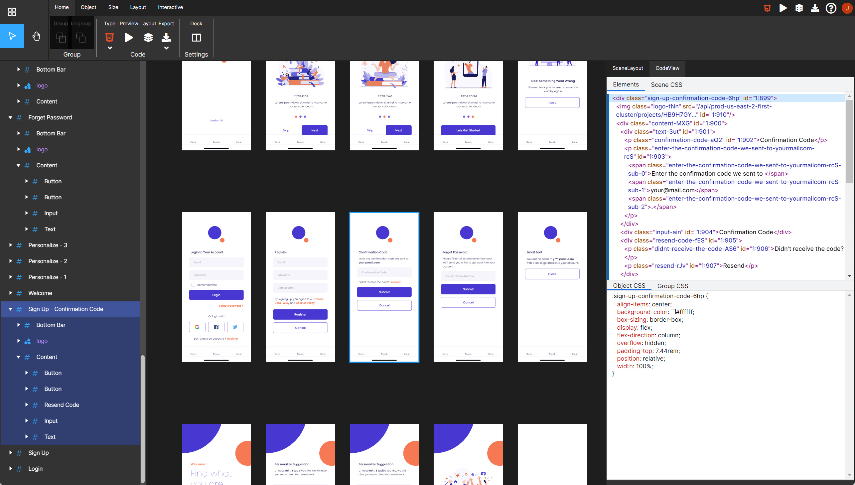
Task: Activate the selection arrow tool
Action: pos(12,36)
